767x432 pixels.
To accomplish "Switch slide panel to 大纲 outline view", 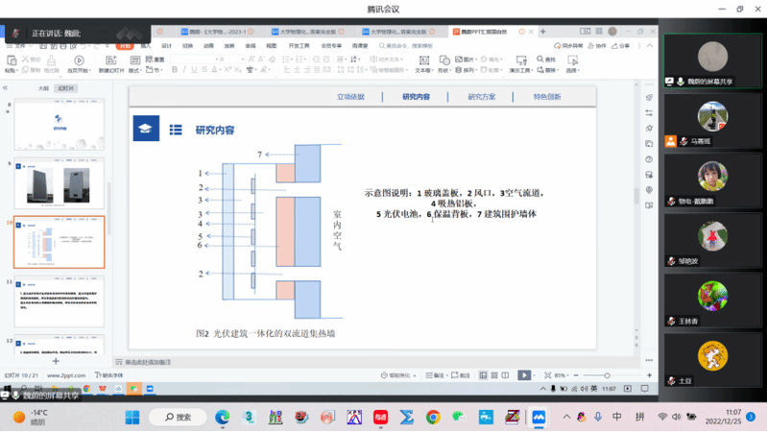I will [43, 88].
